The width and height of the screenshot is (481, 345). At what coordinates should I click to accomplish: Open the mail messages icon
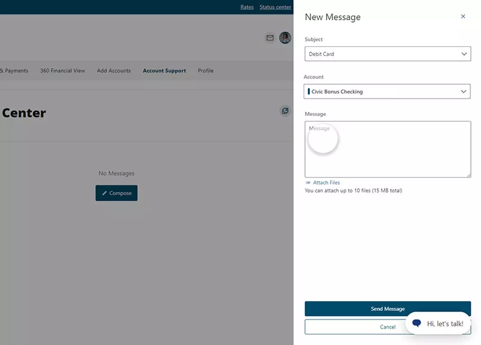[x=270, y=38]
